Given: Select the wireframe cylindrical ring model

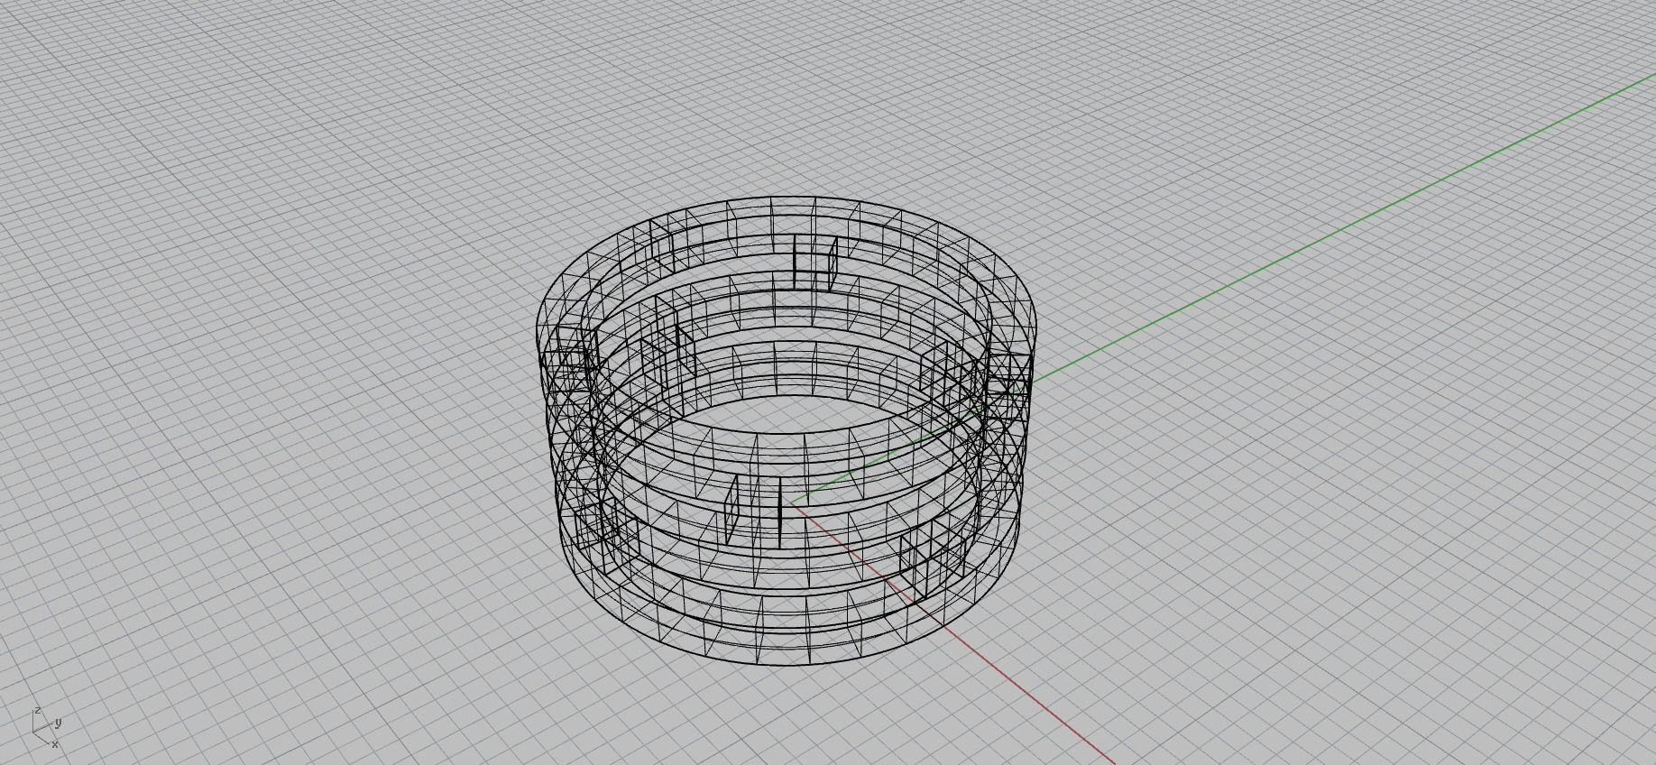Looking at the screenshot, I should [787, 430].
